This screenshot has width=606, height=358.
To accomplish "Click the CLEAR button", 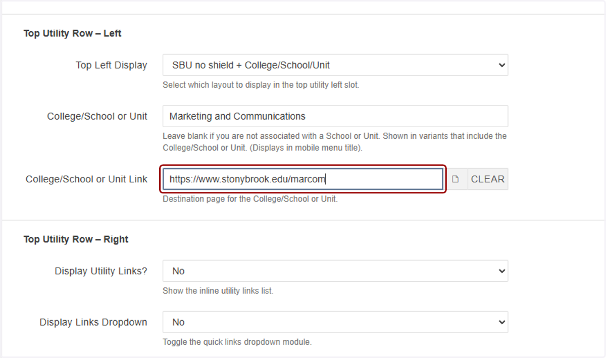I will pos(488,179).
